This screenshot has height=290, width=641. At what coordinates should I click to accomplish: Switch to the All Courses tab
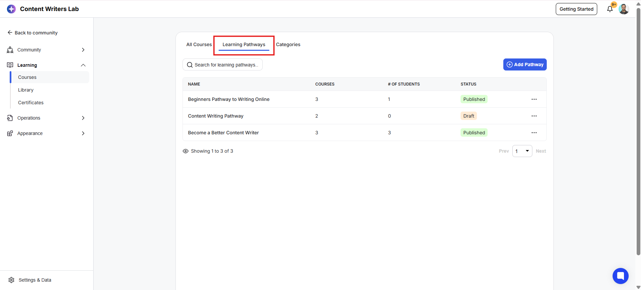(x=199, y=44)
